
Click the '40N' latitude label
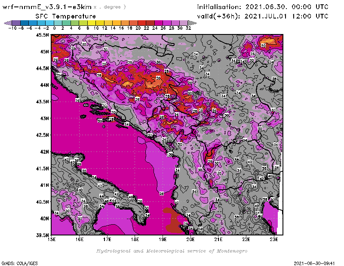coord(45,219)
